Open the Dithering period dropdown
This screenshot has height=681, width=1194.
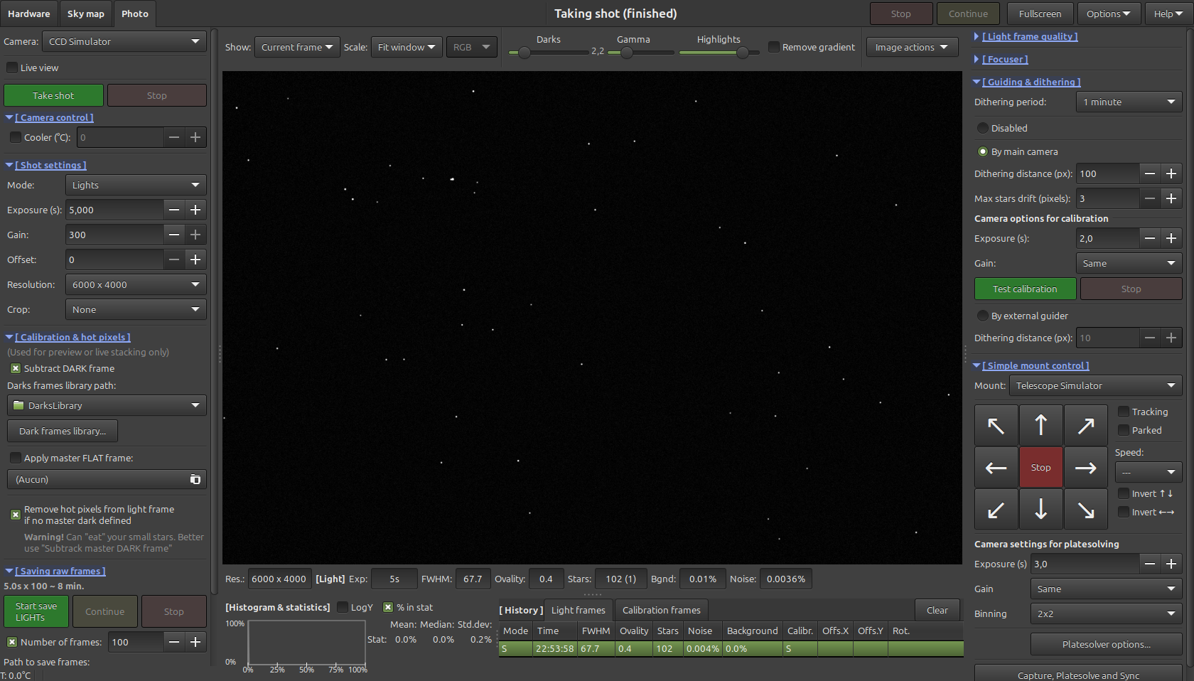[x=1129, y=102]
